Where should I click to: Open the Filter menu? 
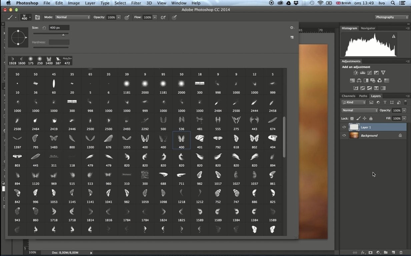(x=136, y=3)
